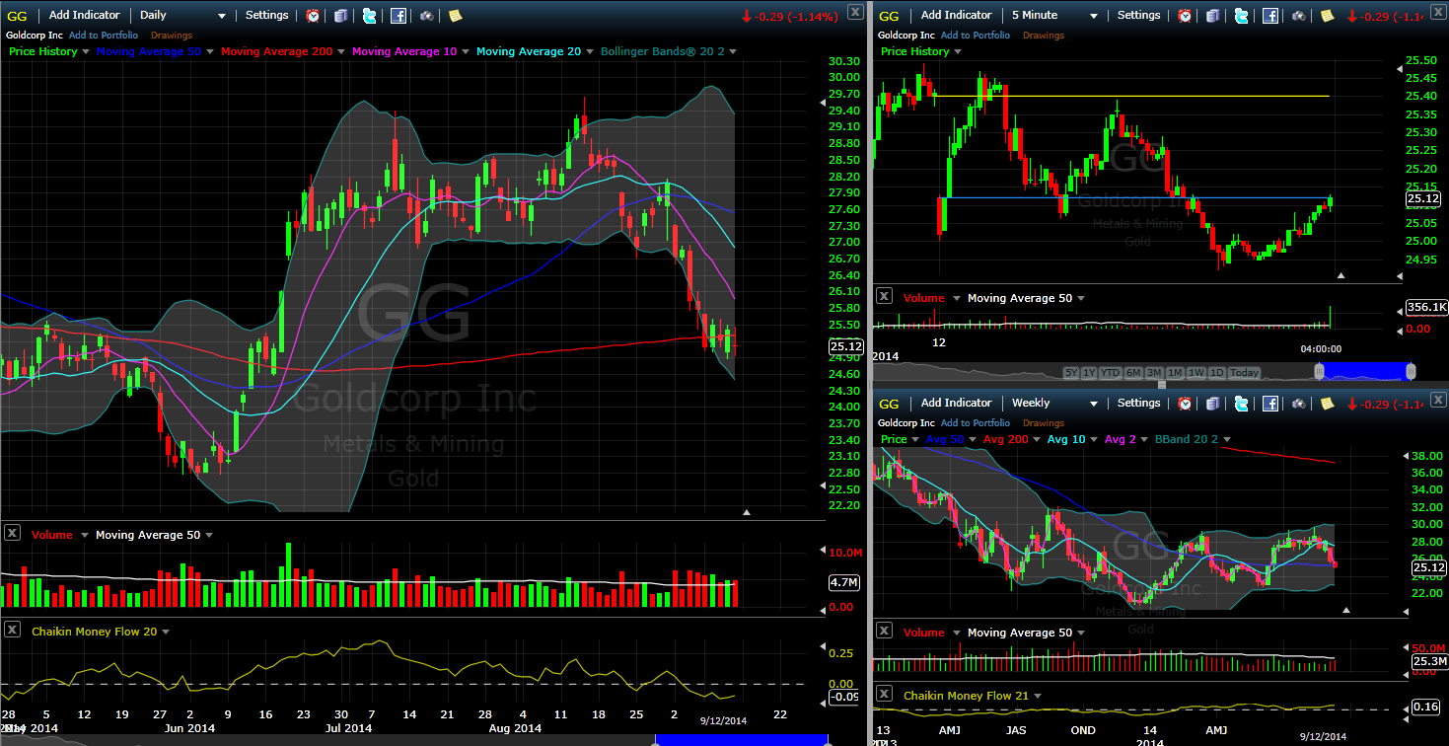
Task: Select YTD range on 5 Minute chart
Action: pos(1109,372)
